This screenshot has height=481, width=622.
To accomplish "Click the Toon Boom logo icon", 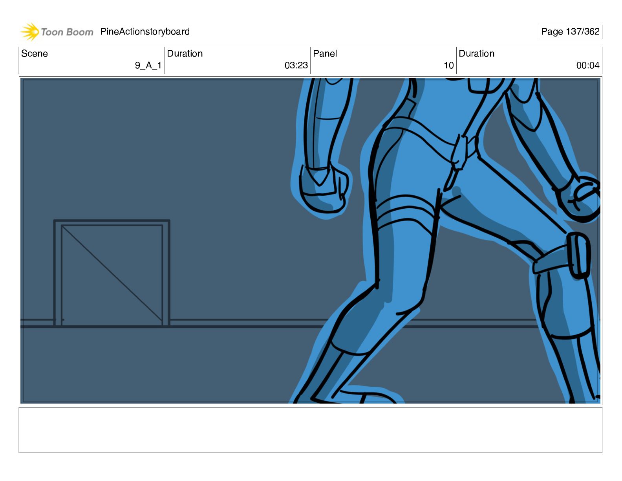I will [29, 32].
